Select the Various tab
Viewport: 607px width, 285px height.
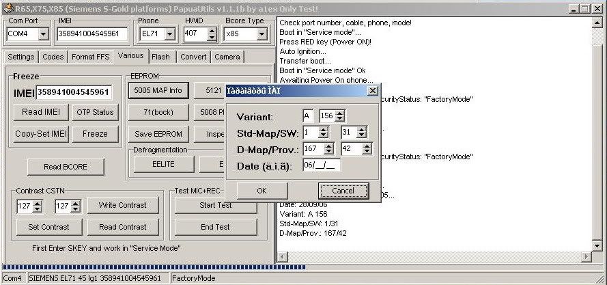coord(131,56)
